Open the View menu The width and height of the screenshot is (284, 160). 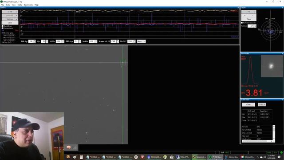tap(14, 5)
